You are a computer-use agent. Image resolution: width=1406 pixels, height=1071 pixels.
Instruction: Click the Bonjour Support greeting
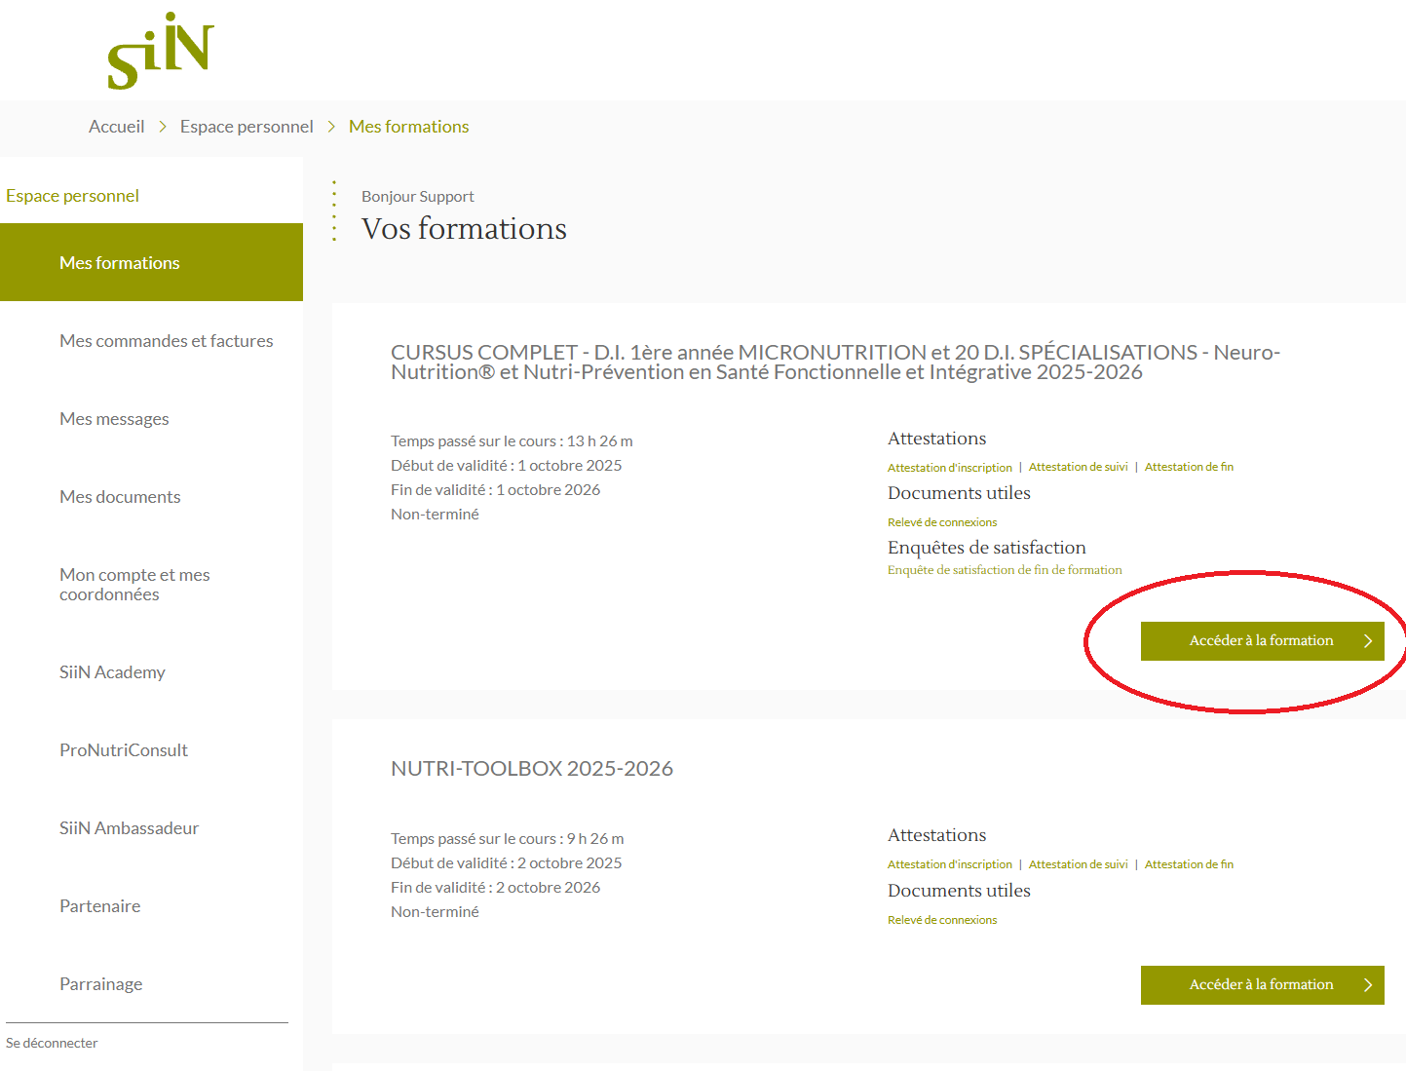(418, 197)
